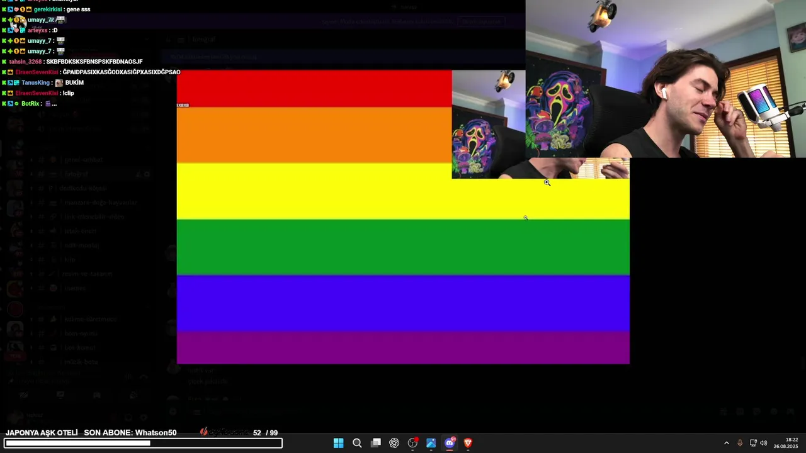Click the subscriber goal progress bar

pos(144,443)
